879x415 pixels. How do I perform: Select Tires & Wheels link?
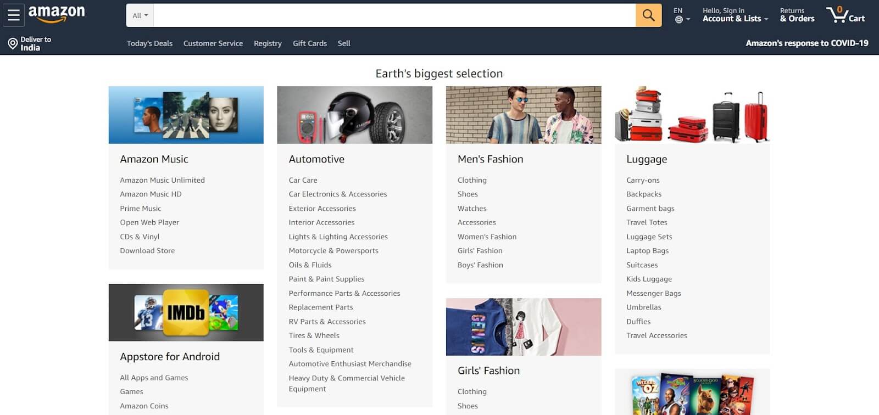(x=314, y=335)
